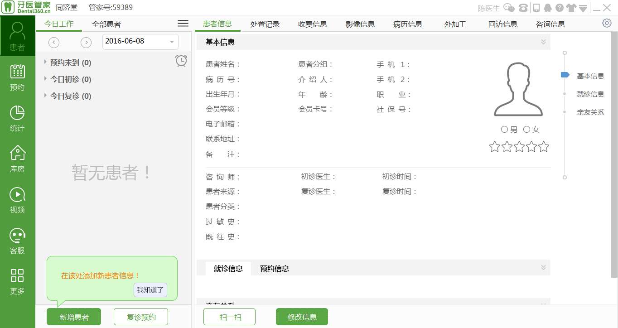The image size is (618, 328).
Task: Change skin with the T-shirt icon
Action: (571, 8)
